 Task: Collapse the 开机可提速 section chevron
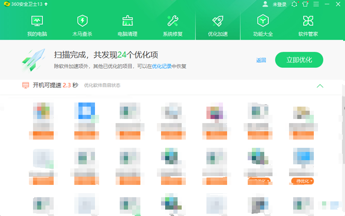coord(320,86)
